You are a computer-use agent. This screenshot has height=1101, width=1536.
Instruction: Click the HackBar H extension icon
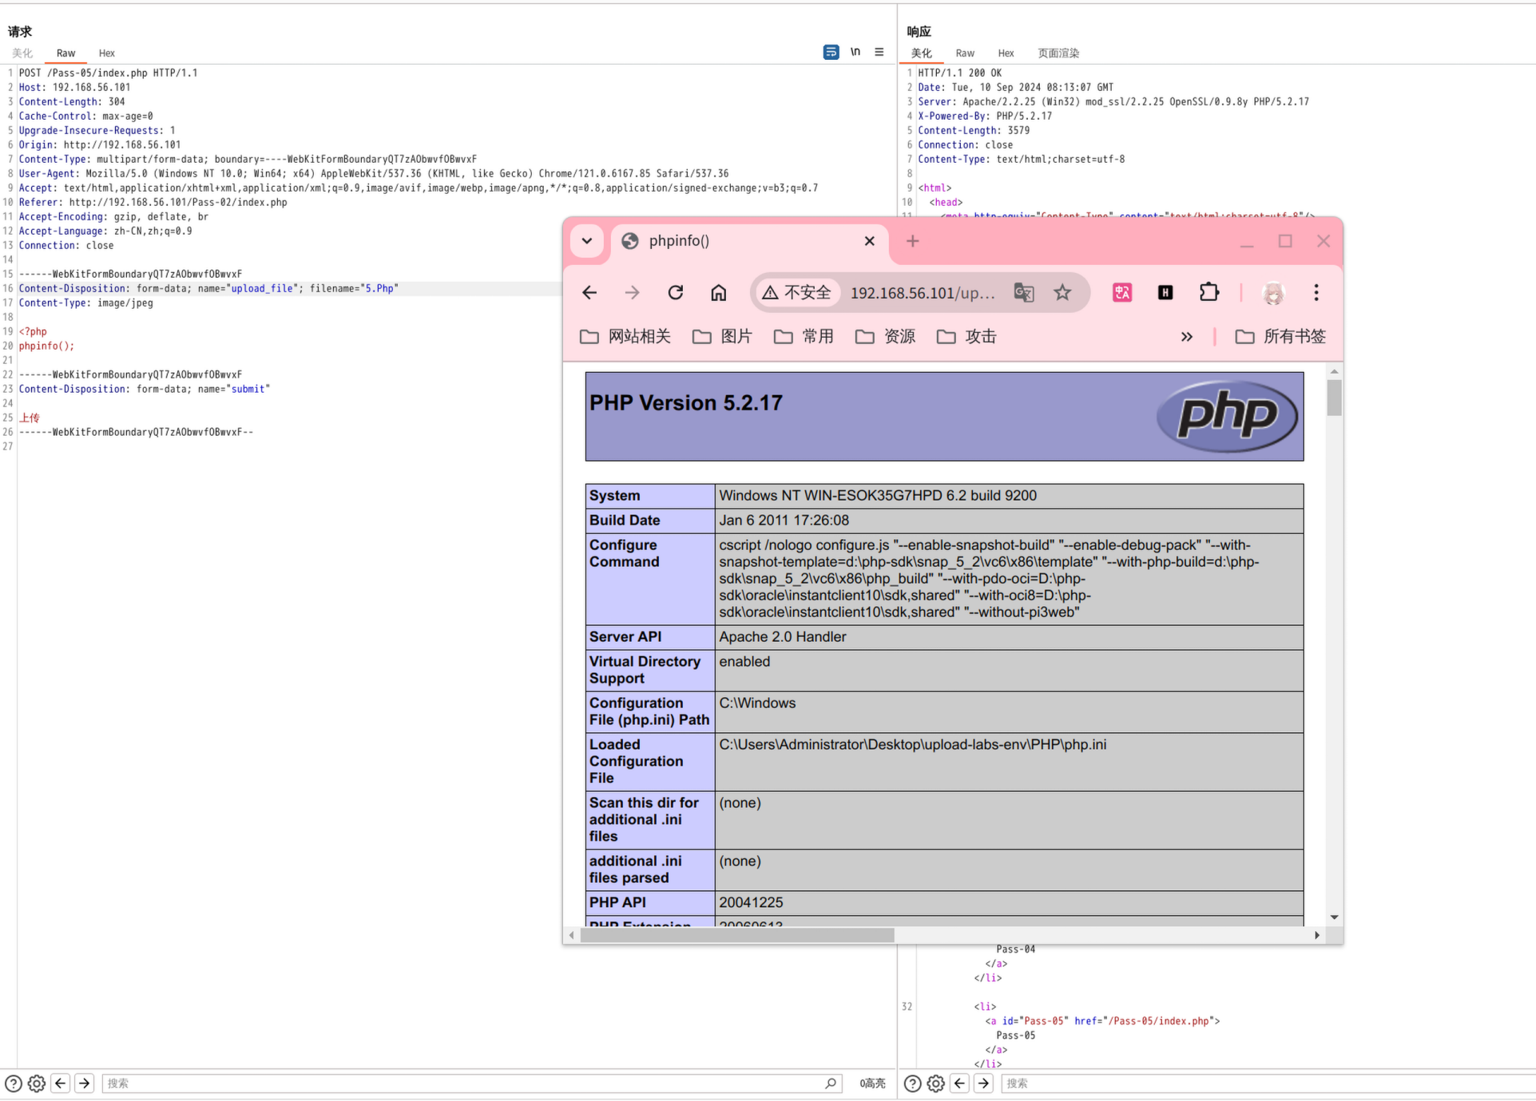1165,293
